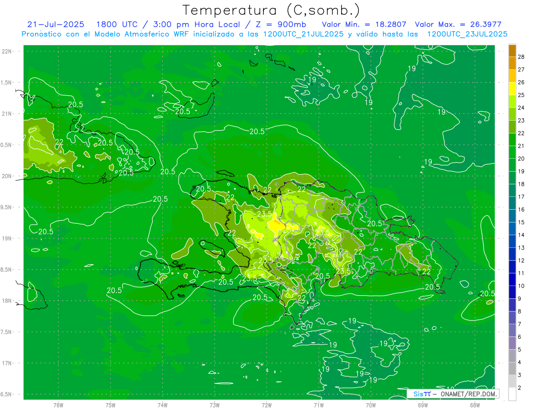The height and width of the screenshot is (411, 533).
Task: Click the '1200UTC_23JUL2025' valid-until time
Action: tap(467, 34)
